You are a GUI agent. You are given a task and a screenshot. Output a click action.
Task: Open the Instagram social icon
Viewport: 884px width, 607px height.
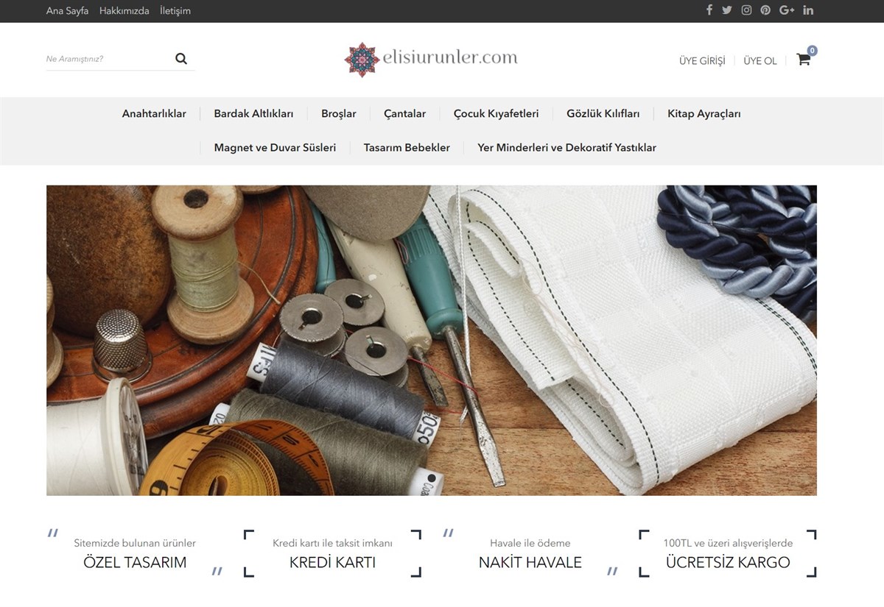pos(746,10)
